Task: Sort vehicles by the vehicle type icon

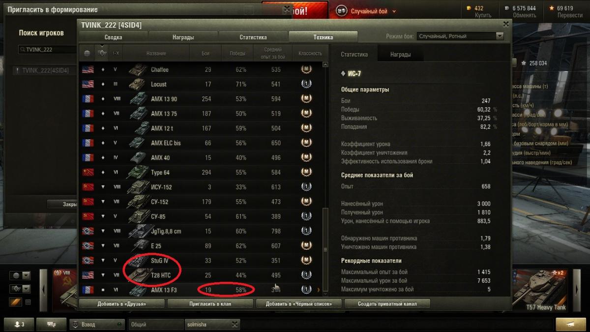Action: [102, 53]
